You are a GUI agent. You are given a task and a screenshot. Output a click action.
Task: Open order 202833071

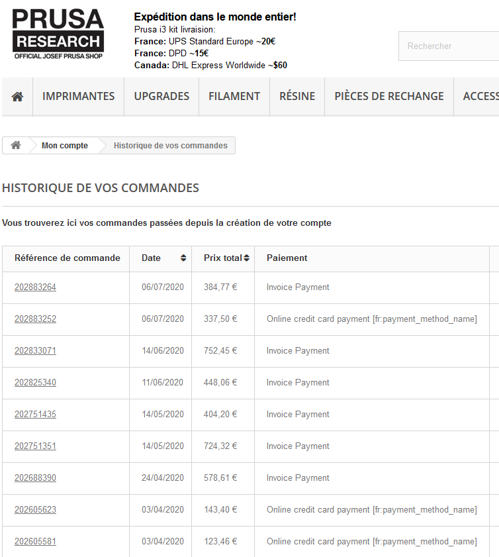35,350
